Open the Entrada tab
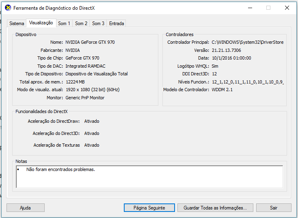Viewport: 298px width, 218px height. tap(117, 24)
